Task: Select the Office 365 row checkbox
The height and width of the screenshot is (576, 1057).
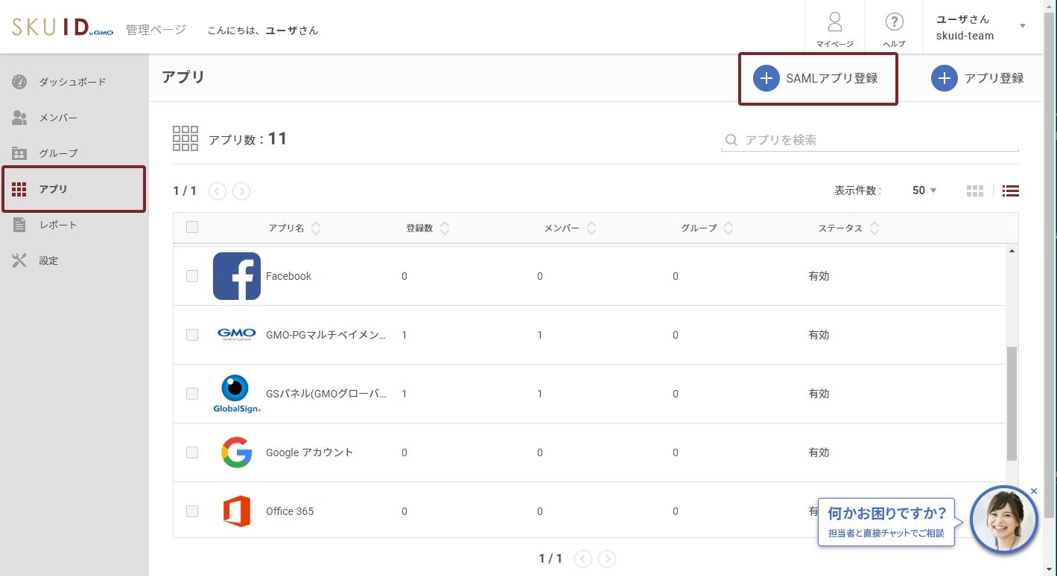Action: click(x=192, y=511)
